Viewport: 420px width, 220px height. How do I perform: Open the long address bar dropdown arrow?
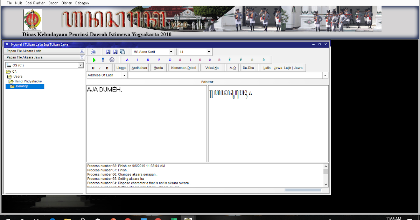pyautogui.click(x=325, y=75)
